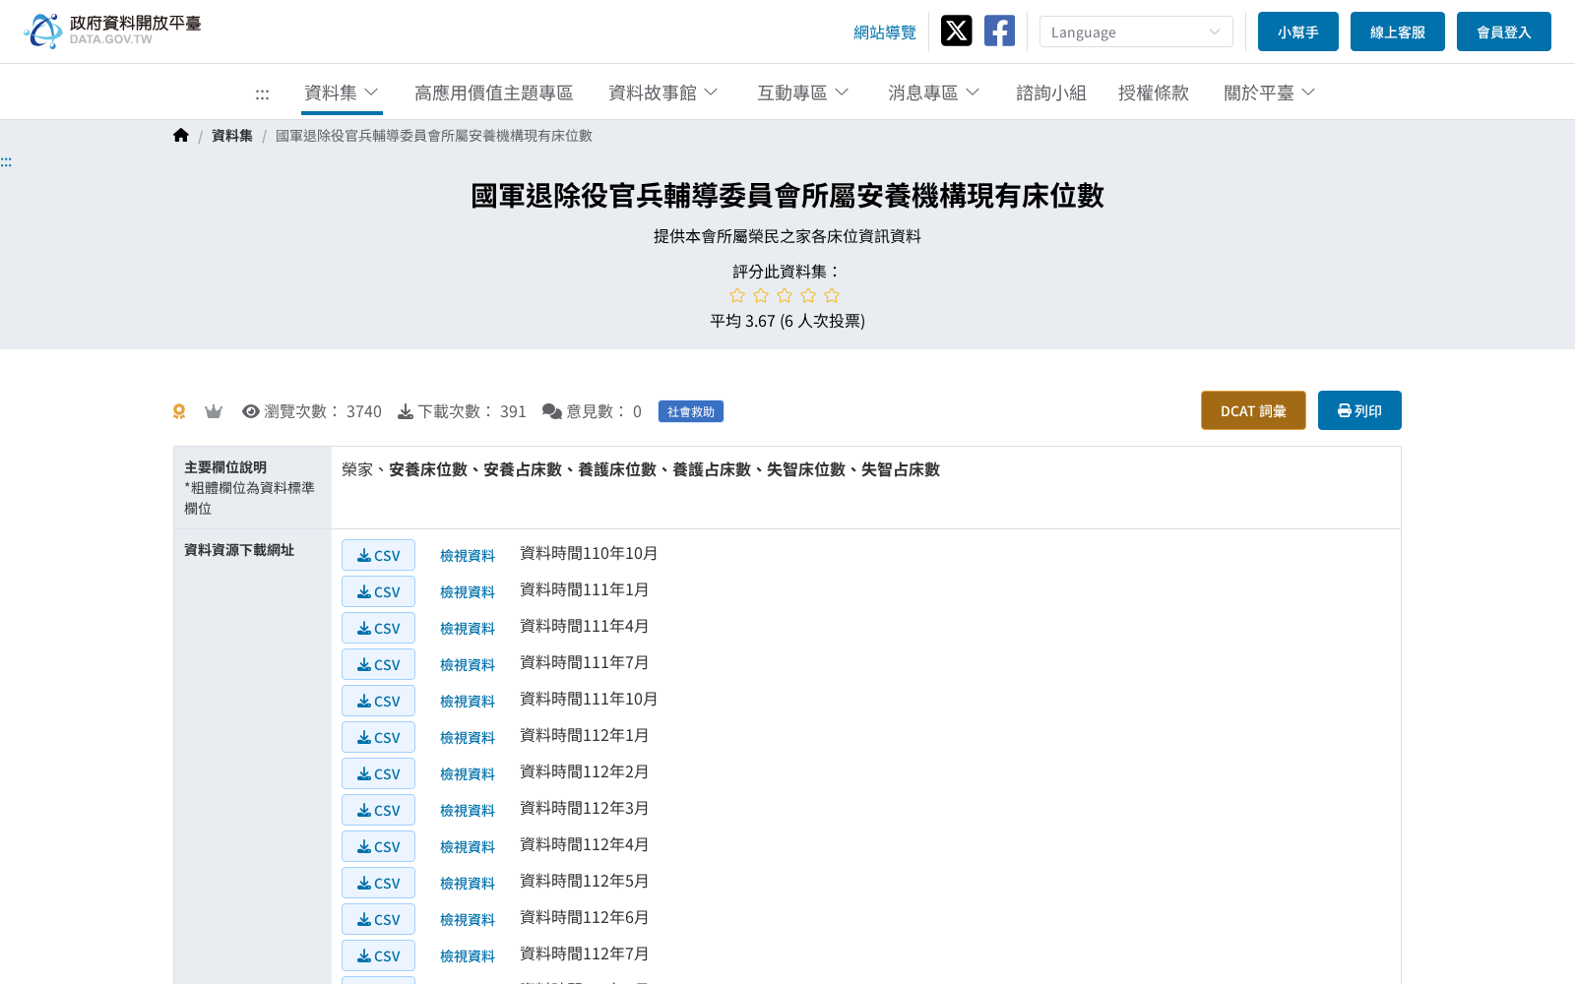
Task: Open the Language dropdown
Action: point(1136,31)
